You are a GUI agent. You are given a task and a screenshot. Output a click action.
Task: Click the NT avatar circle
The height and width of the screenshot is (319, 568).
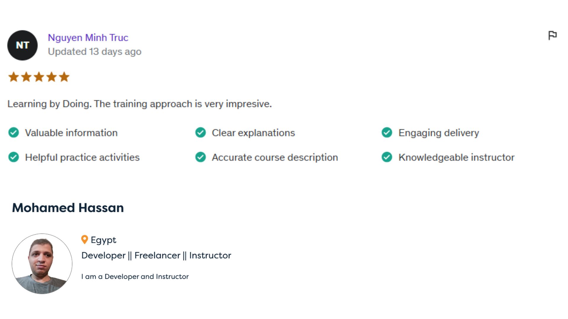click(x=22, y=45)
